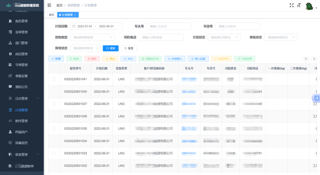Collapse the sidebar with hamburger icon
This screenshot has height=175, width=320.
coord(49,5)
